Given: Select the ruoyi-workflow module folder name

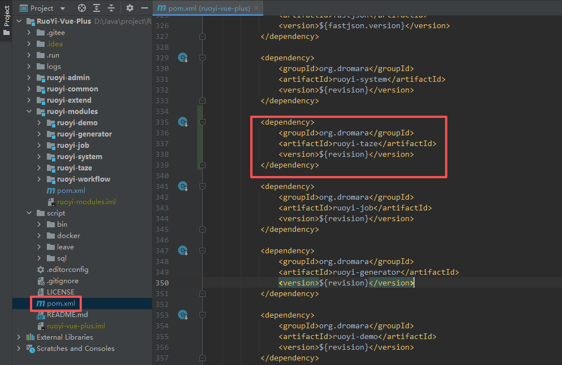Looking at the screenshot, I should click(x=84, y=179).
